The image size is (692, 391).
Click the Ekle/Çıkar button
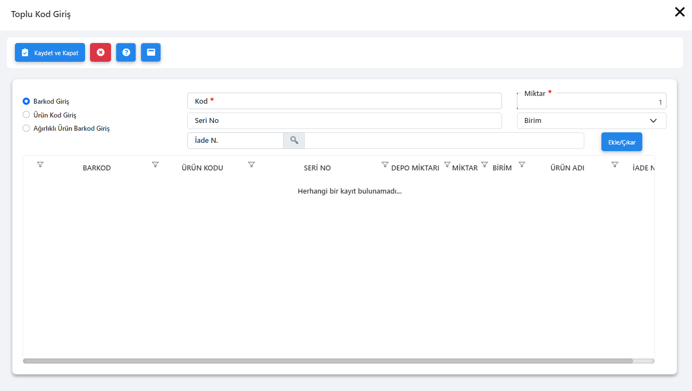621,142
